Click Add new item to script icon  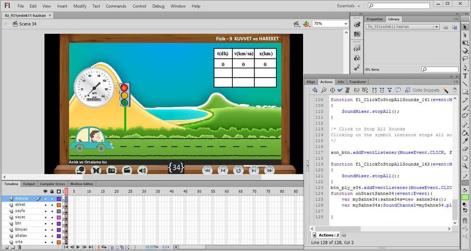315,90
